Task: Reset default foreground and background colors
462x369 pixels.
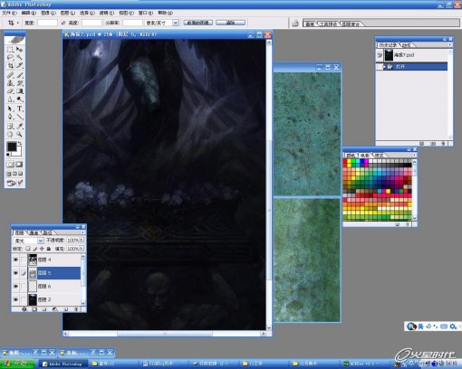Action: [8, 155]
